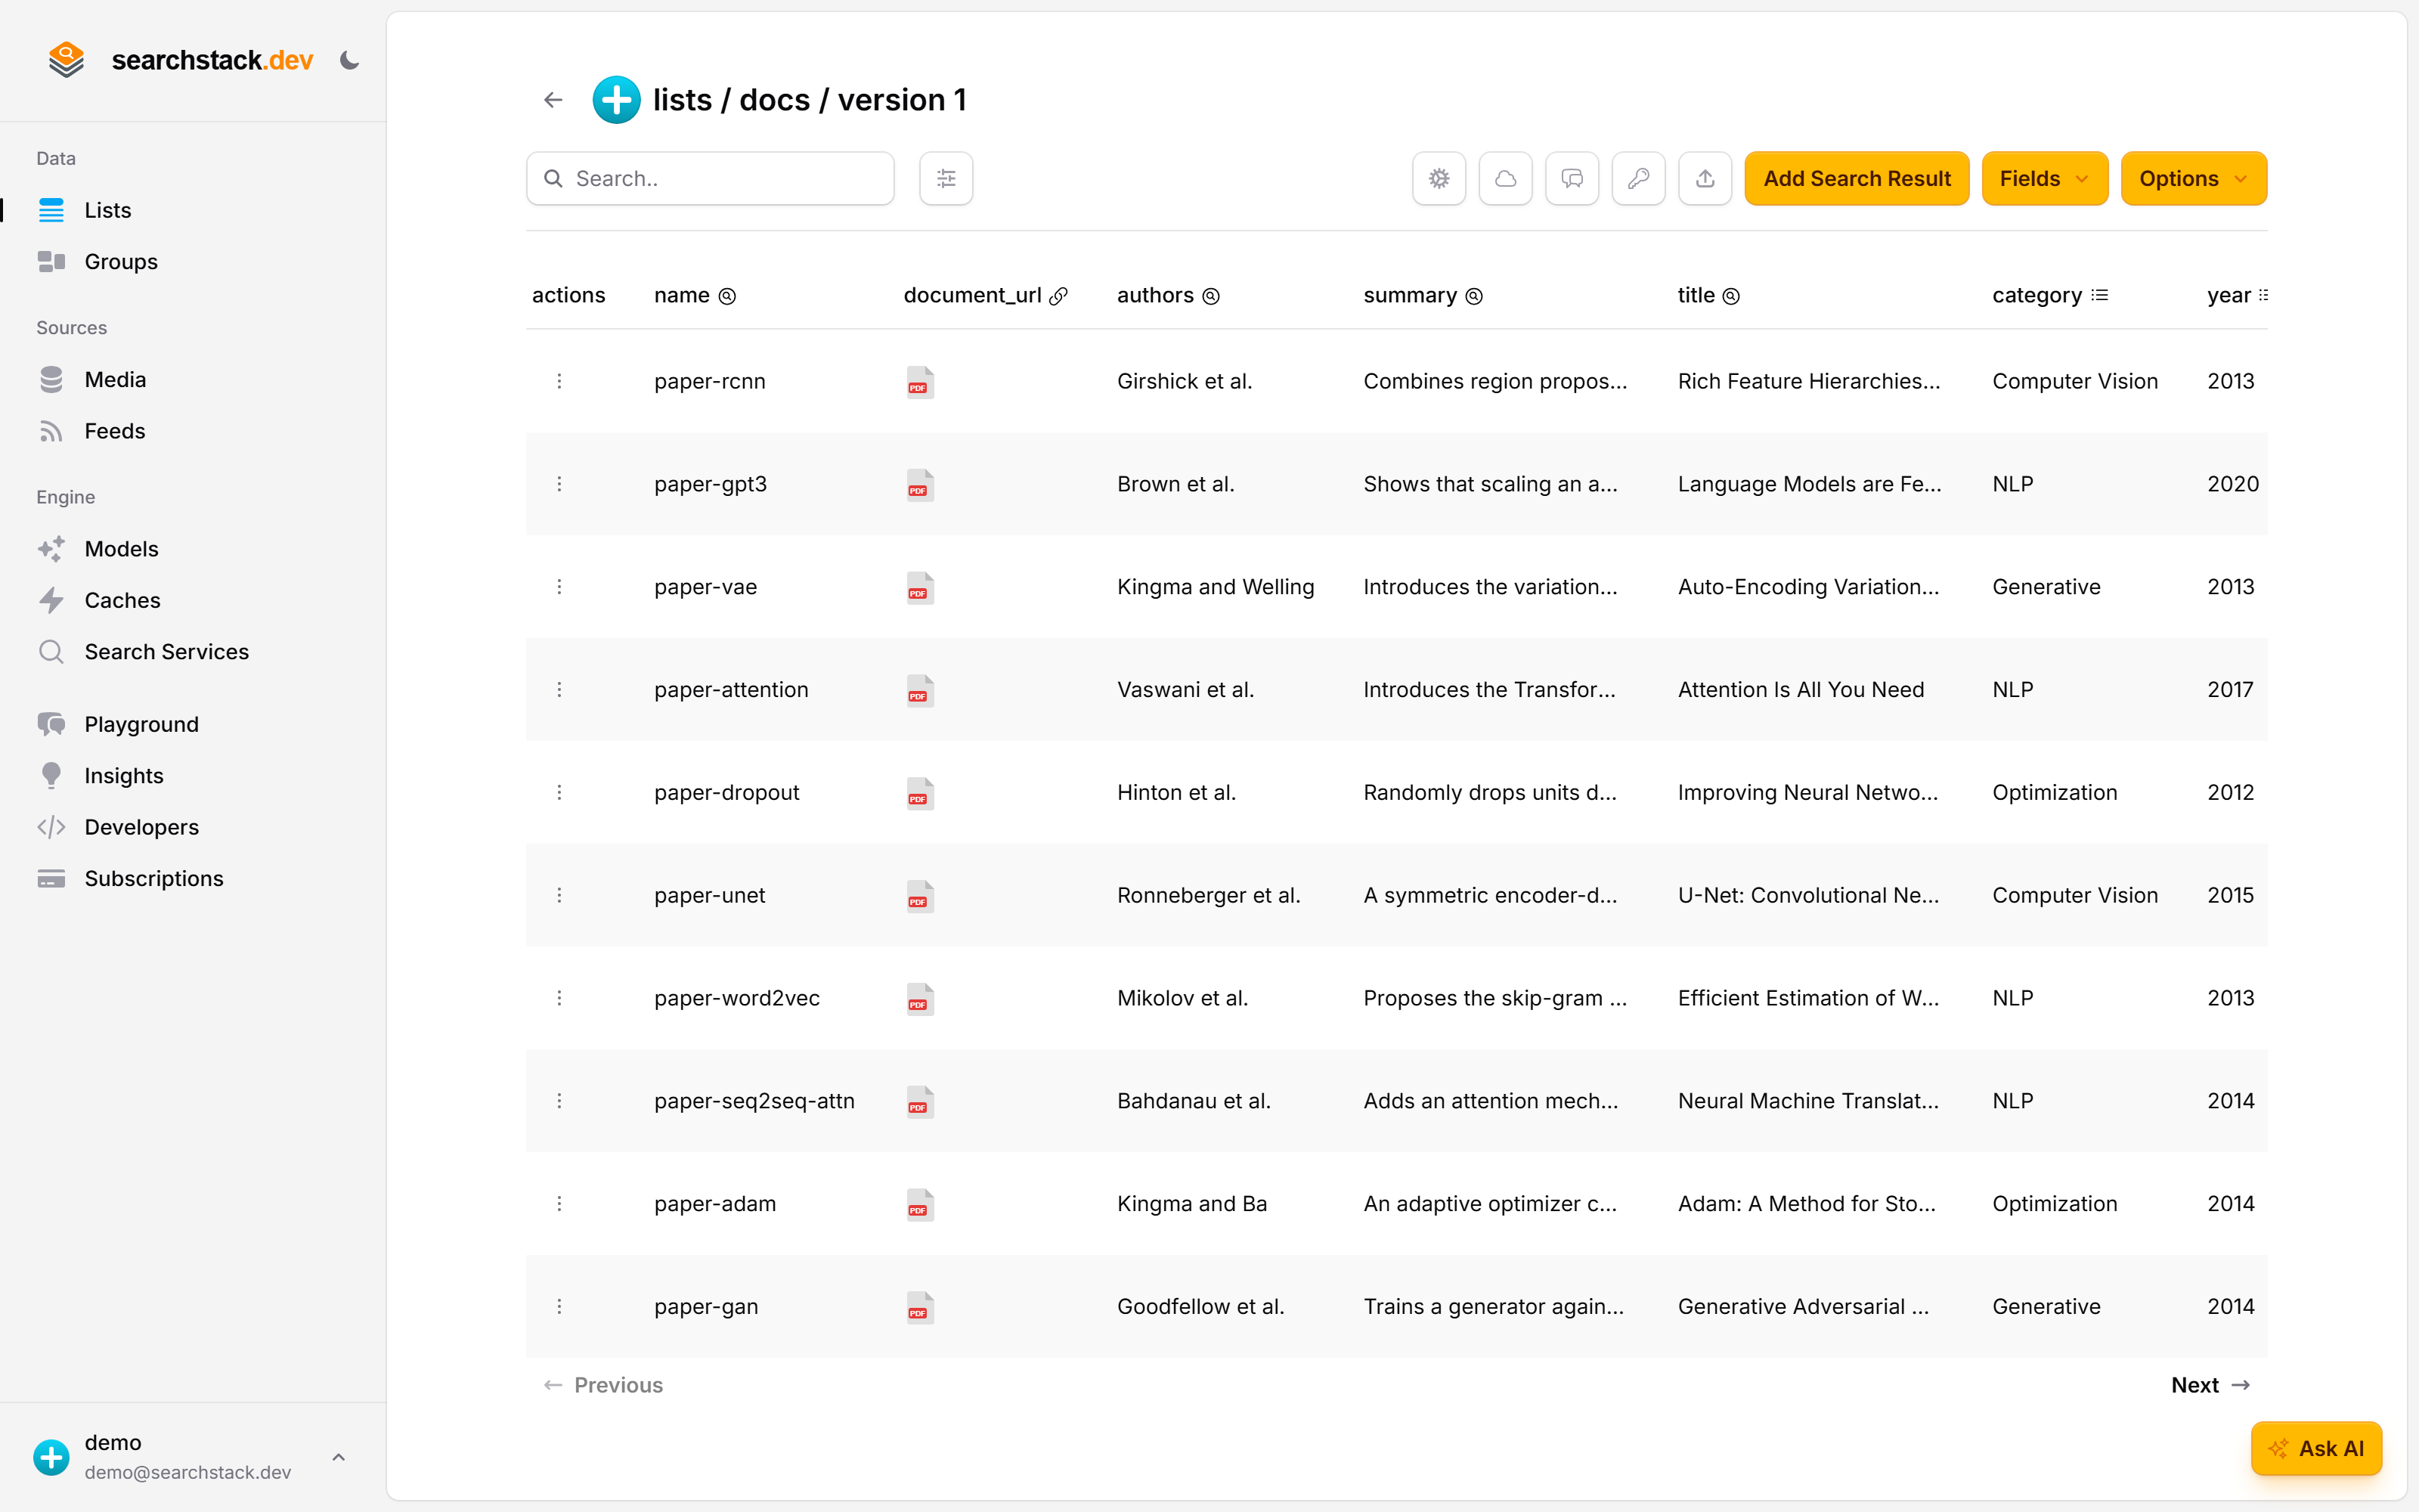Focus the Search input field

(710, 179)
